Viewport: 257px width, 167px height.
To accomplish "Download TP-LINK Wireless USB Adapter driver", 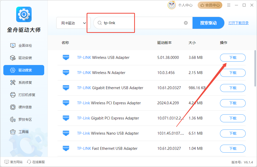I will coord(233,58).
